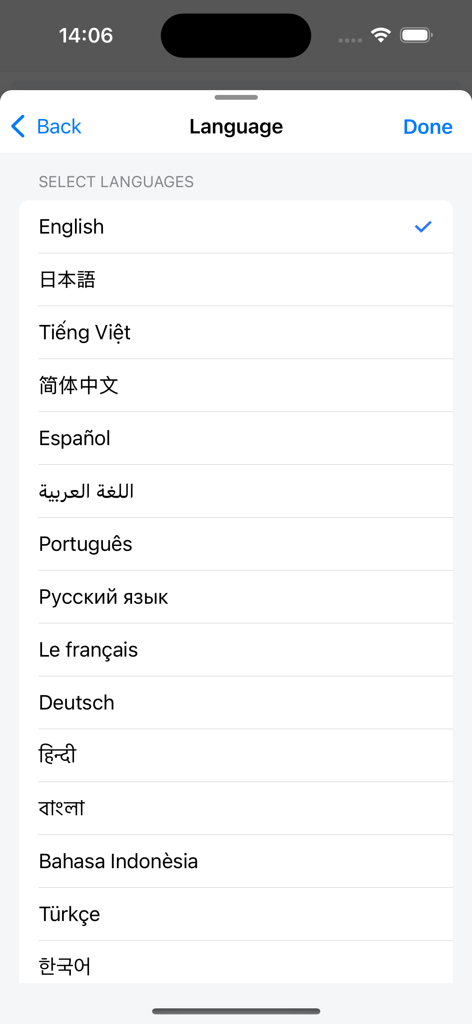Tap the battery status icon
472x1024 pixels.
[x=416, y=35]
